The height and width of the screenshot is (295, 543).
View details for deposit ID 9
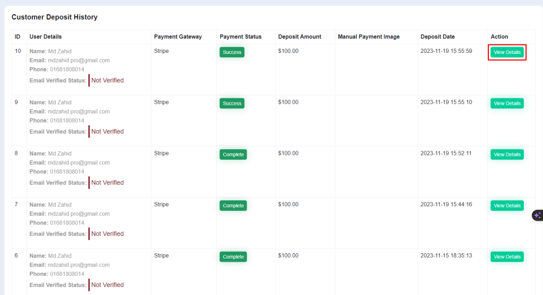click(x=507, y=103)
